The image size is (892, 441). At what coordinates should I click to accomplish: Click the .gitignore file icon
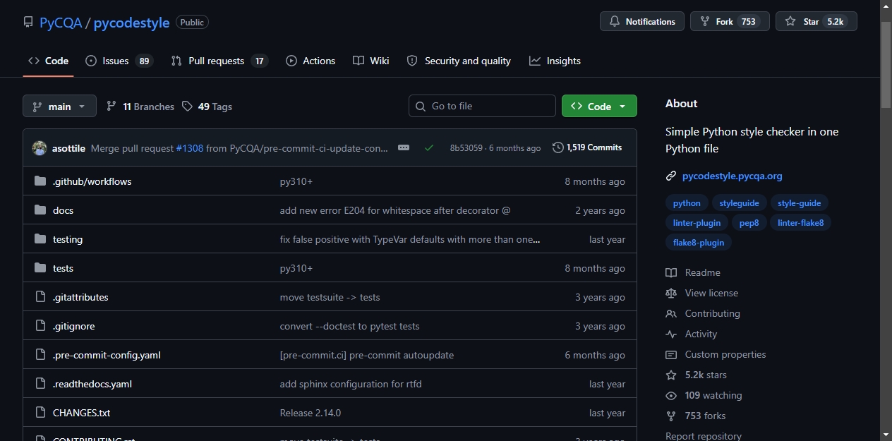(x=40, y=326)
